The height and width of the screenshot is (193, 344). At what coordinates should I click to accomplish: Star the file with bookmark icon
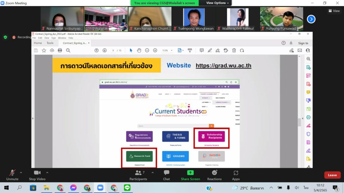(x=44, y=51)
